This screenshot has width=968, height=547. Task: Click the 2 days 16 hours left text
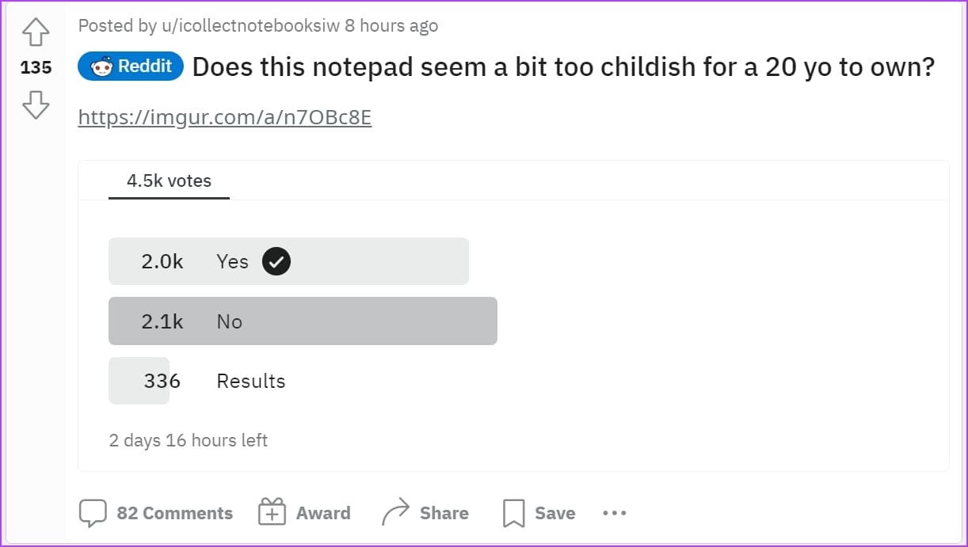pos(188,440)
